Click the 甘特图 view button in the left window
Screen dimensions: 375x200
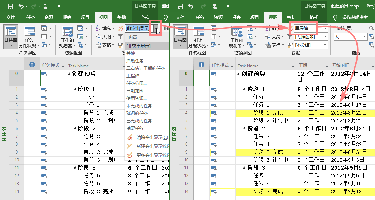point(10,36)
